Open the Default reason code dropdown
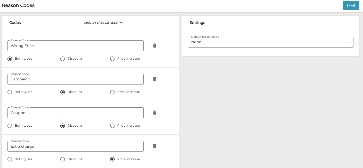 tap(270, 42)
